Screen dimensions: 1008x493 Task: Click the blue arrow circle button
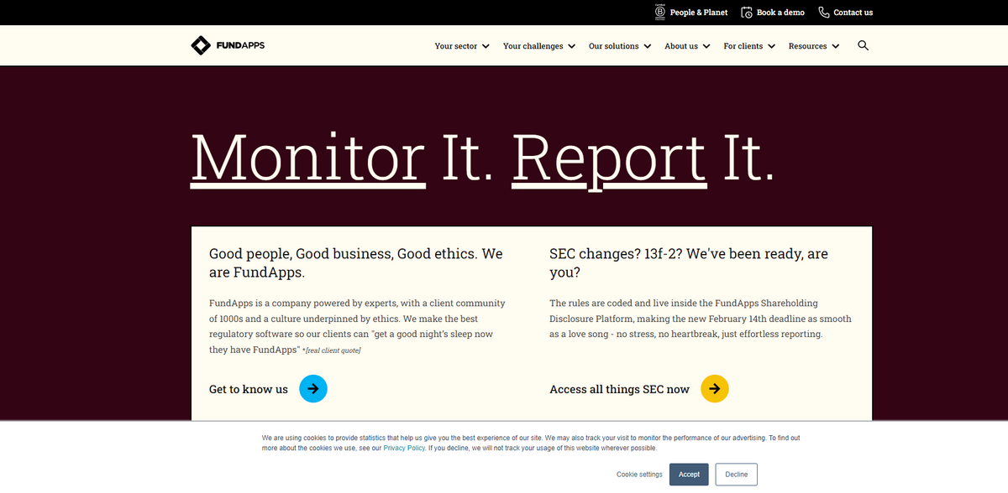point(313,389)
